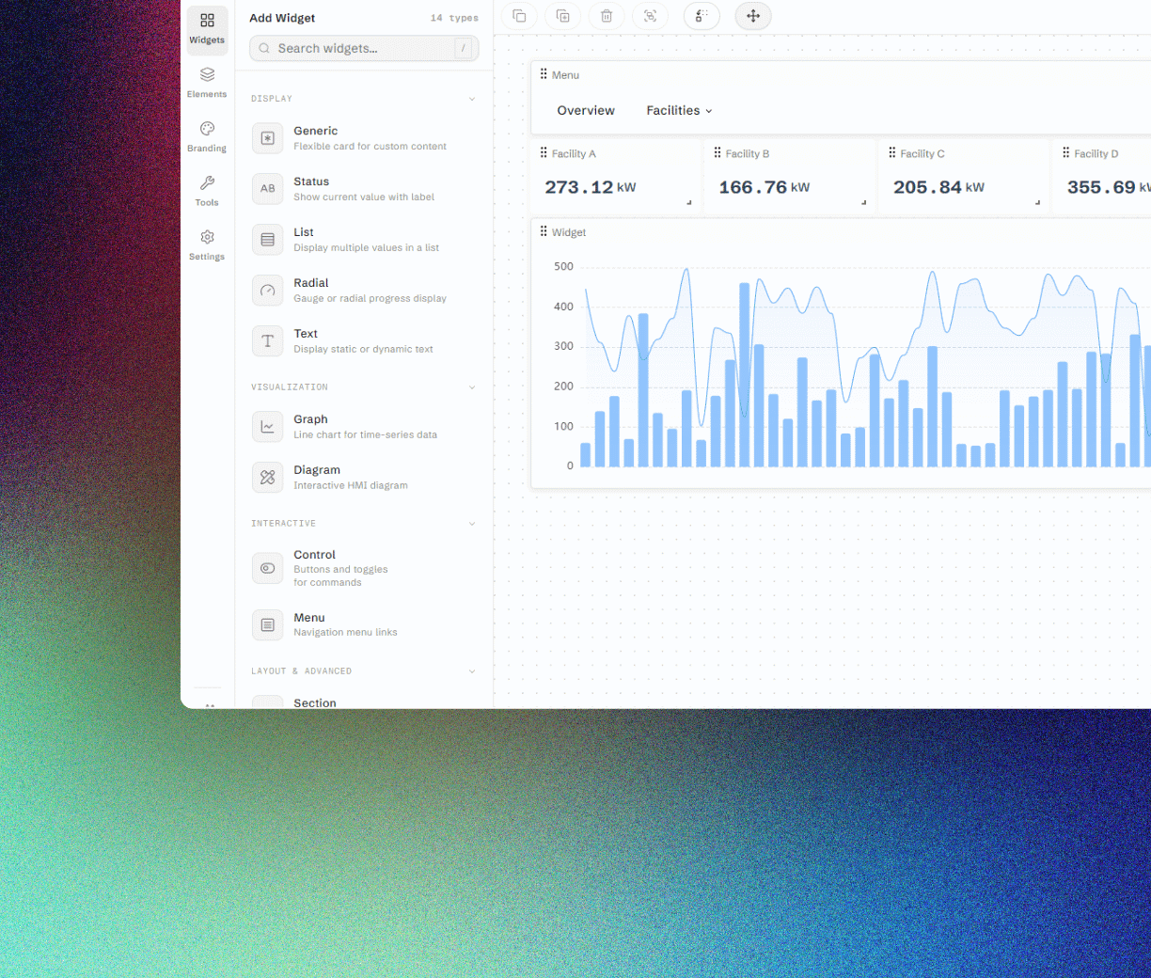Add a Graph widget

click(363, 427)
